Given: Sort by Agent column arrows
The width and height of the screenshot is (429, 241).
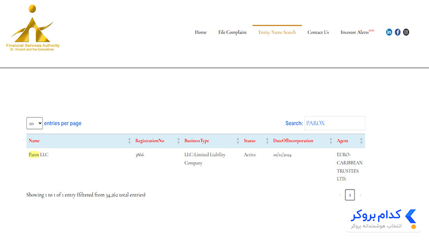Looking at the screenshot, I should [361, 141].
